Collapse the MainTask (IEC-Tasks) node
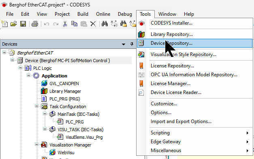The height and width of the screenshot is (159, 254). 45,114
